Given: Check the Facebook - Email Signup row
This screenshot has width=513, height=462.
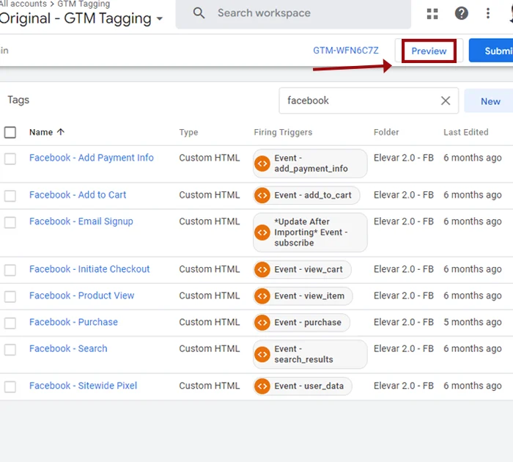Looking at the screenshot, I should pyautogui.click(x=10, y=222).
